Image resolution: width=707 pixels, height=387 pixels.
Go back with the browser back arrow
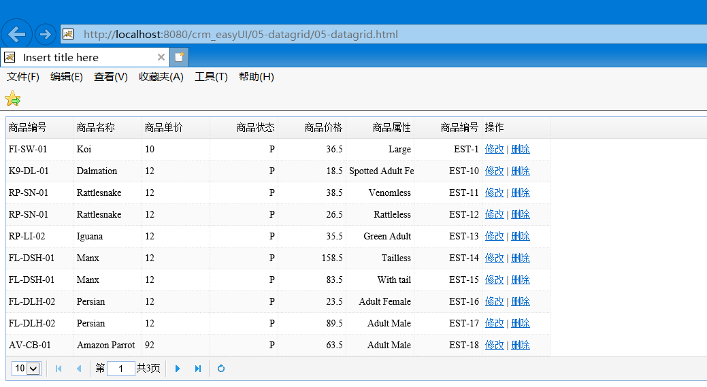(x=17, y=34)
